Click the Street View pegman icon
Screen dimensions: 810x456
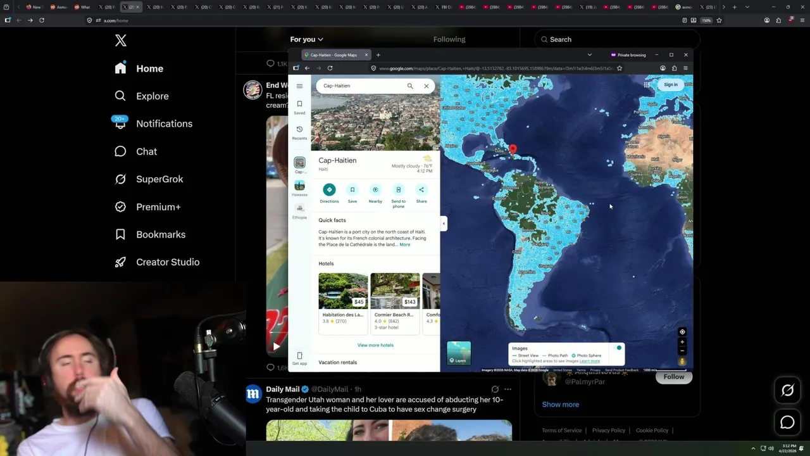pos(682,362)
